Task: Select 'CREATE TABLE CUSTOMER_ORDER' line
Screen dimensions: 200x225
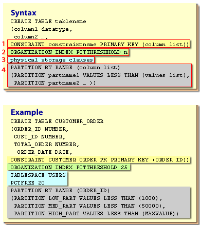Action: pyautogui.click(x=57, y=121)
